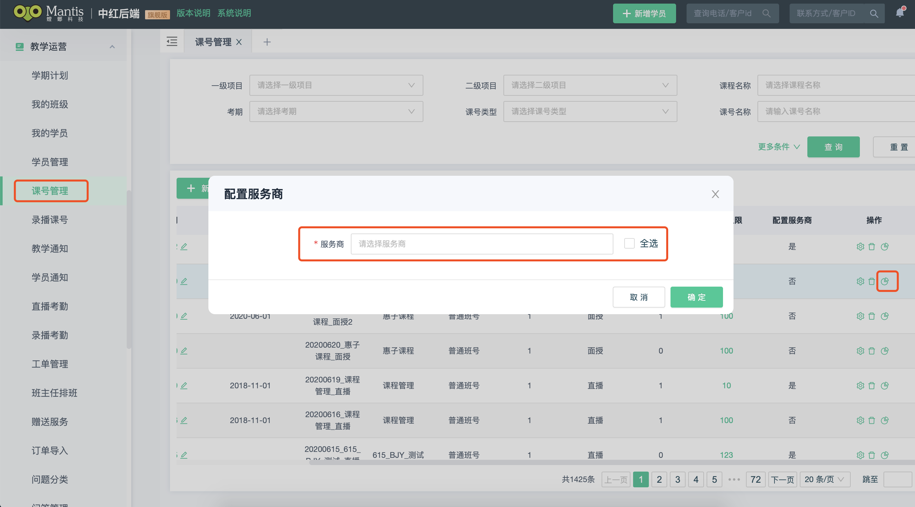Click settings gear in first table row
The height and width of the screenshot is (507, 915).
(860, 246)
